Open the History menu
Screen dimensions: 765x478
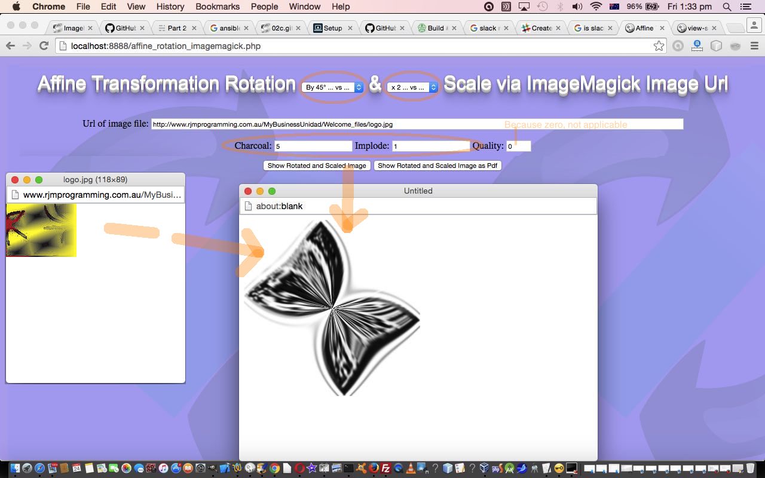pyautogui.click(x=170, y=7)
